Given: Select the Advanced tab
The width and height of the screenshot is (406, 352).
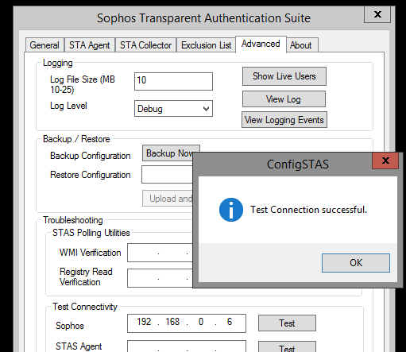Looking at the screenshot, I should pos(261,44).
